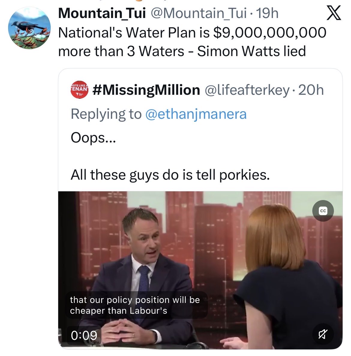Click the "Replying to" label
This screenshot has height=356, width=351.
point(106,114)
